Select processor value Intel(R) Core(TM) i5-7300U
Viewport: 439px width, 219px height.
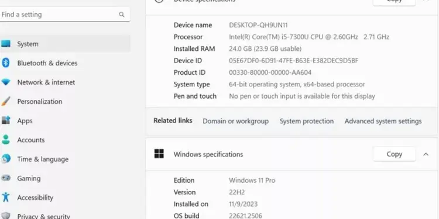pyautogui.click(x=309, y=37)
